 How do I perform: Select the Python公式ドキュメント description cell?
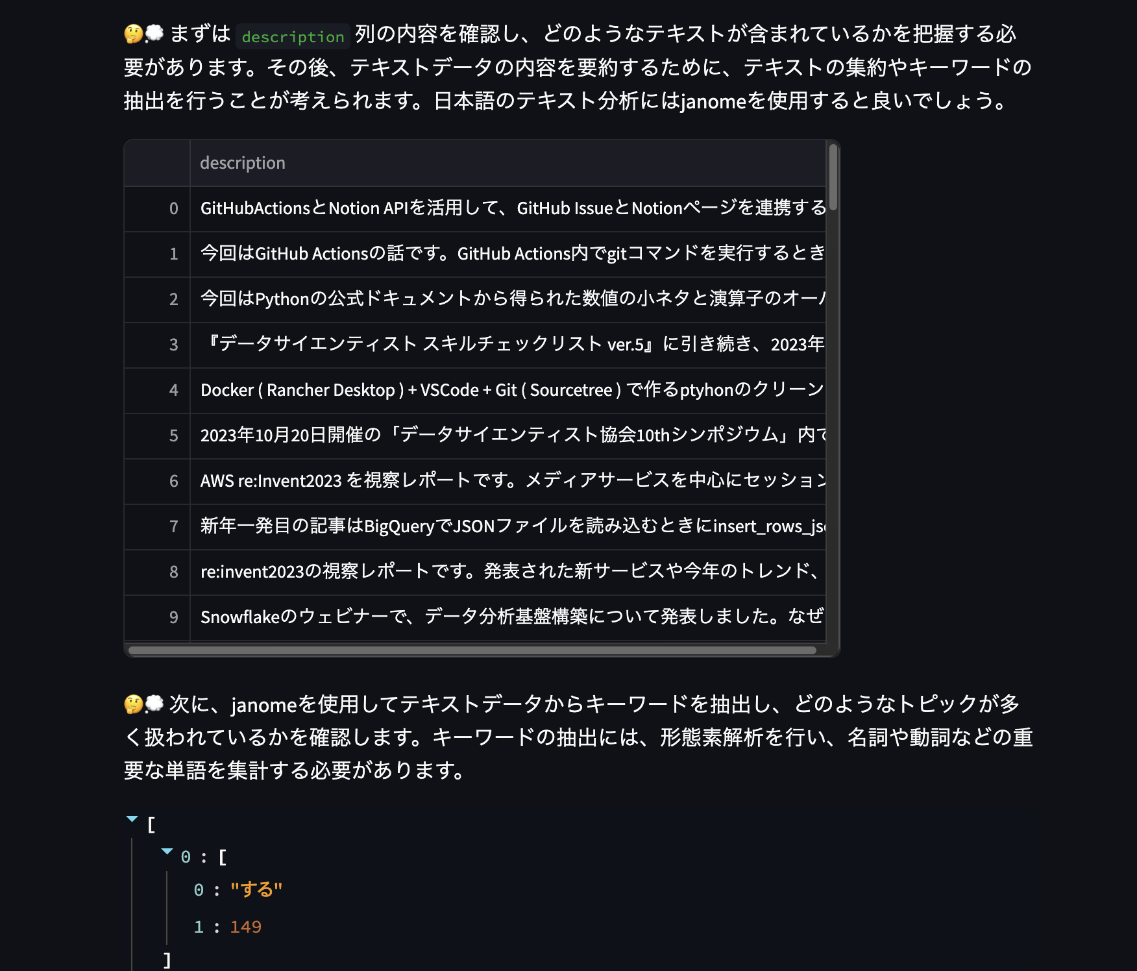(507, 299)
